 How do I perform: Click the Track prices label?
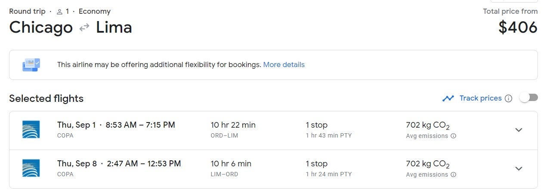click(480, 98)
